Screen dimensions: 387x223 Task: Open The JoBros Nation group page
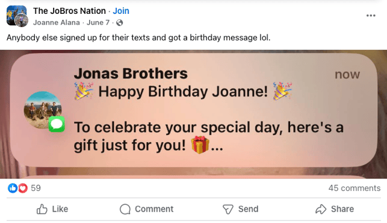[x=69, y=11]
